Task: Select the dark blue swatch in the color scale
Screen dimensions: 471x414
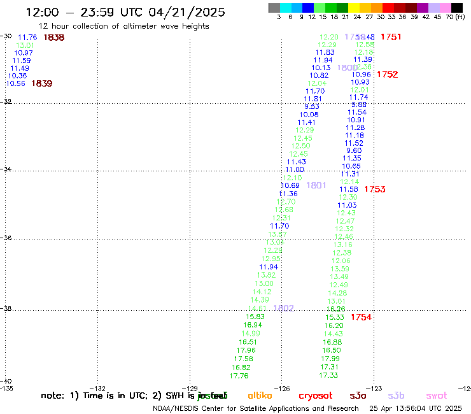Action: [309, 8]
